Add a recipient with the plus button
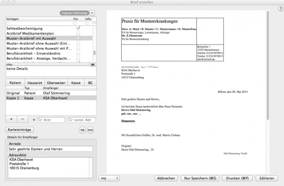The height and width of the screenshot is (186, 284). tap(11, 119)
